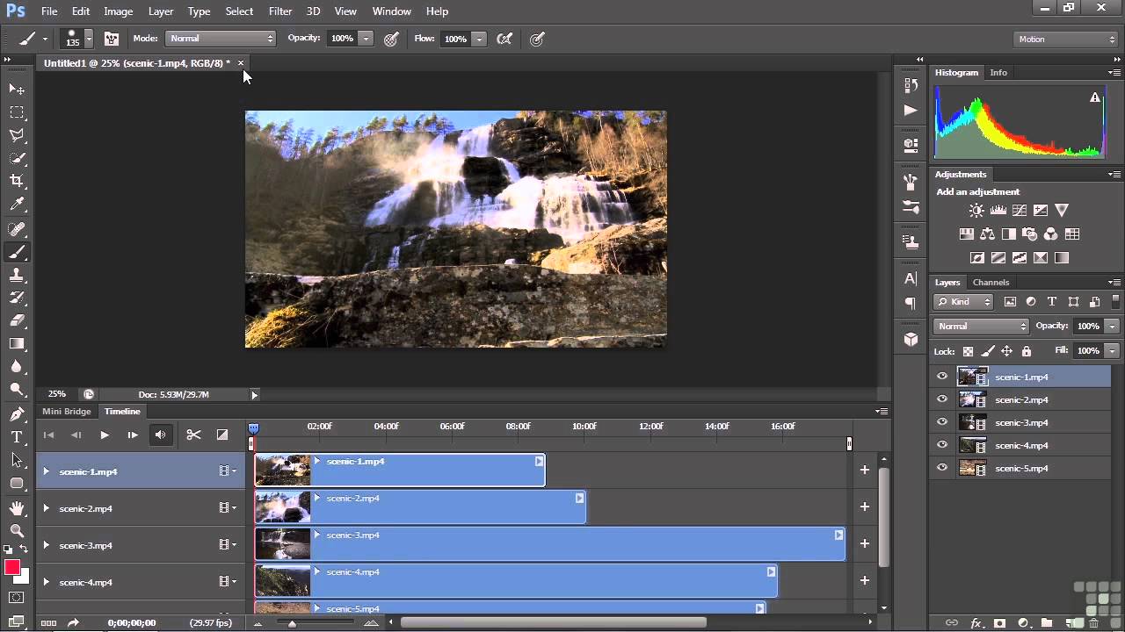Viewport: 1125px width, 632px height.
Task: Open the Motion workspace dropdown
Action: 1065,39
